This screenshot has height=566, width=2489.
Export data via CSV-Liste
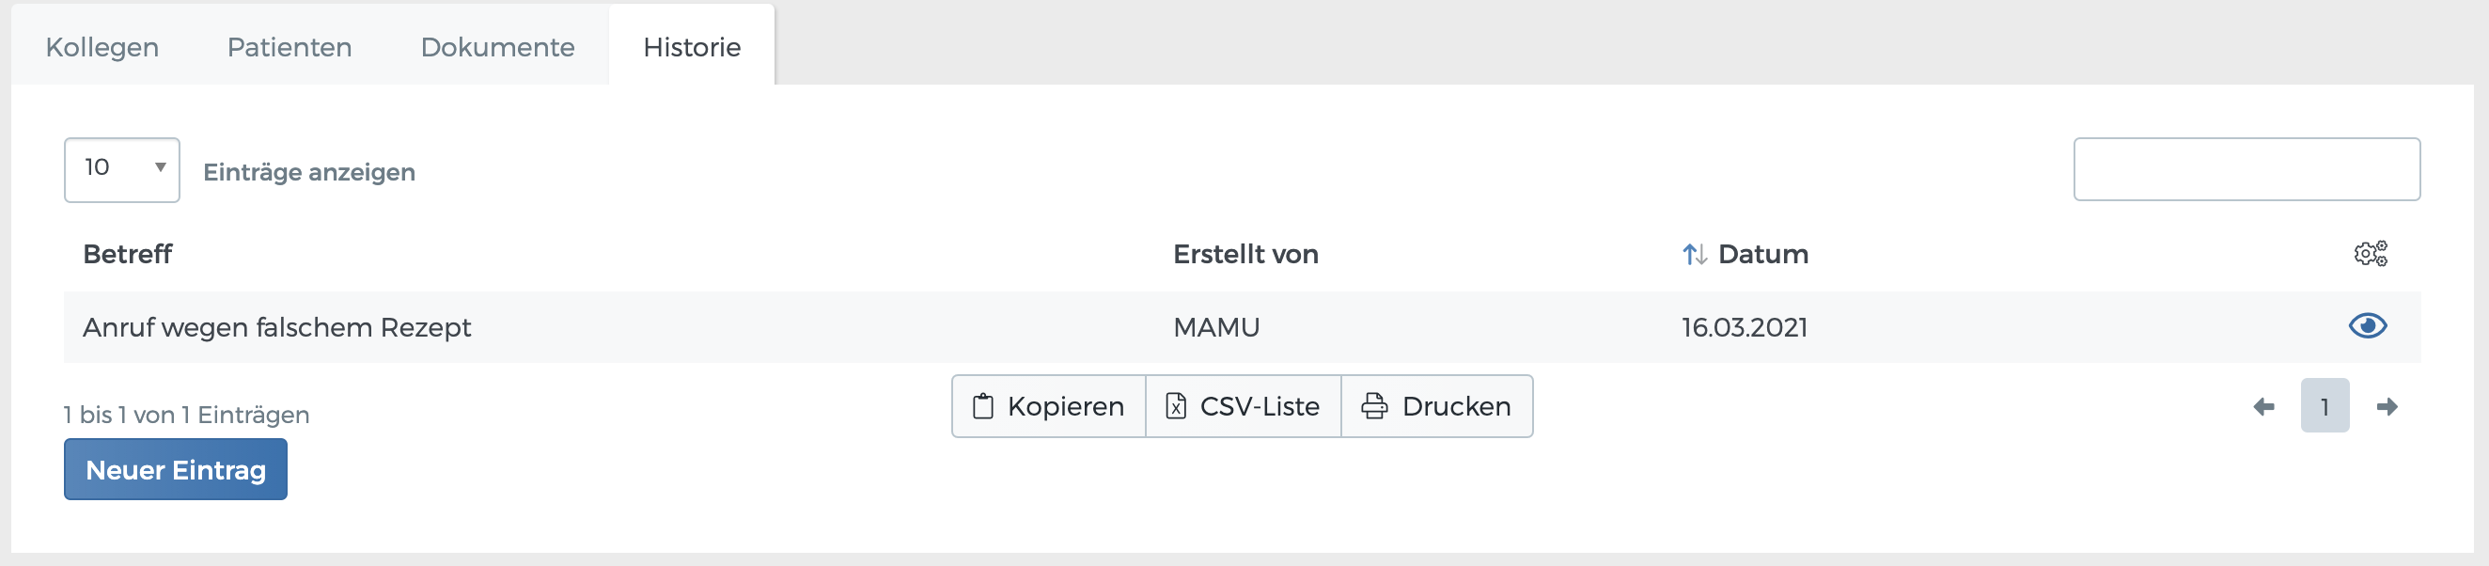click(x=1243, y=405)
